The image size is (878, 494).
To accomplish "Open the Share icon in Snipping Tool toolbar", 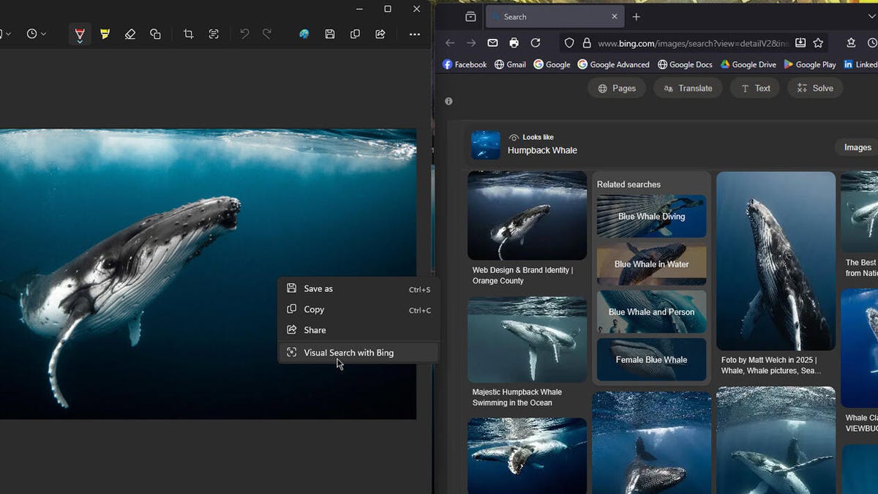I will [x=380, y=34].
